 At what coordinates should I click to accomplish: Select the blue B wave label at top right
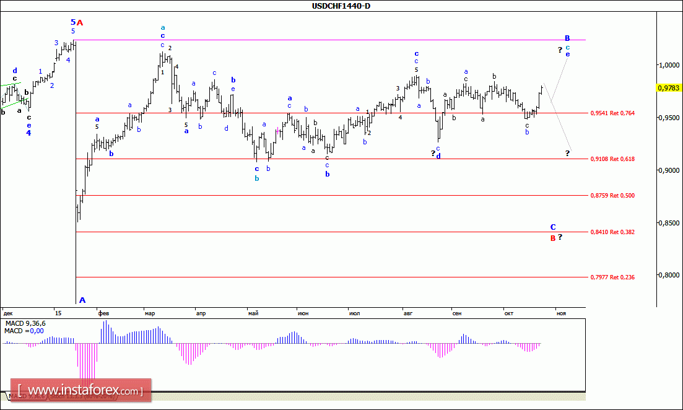click(x=567, y=38)
